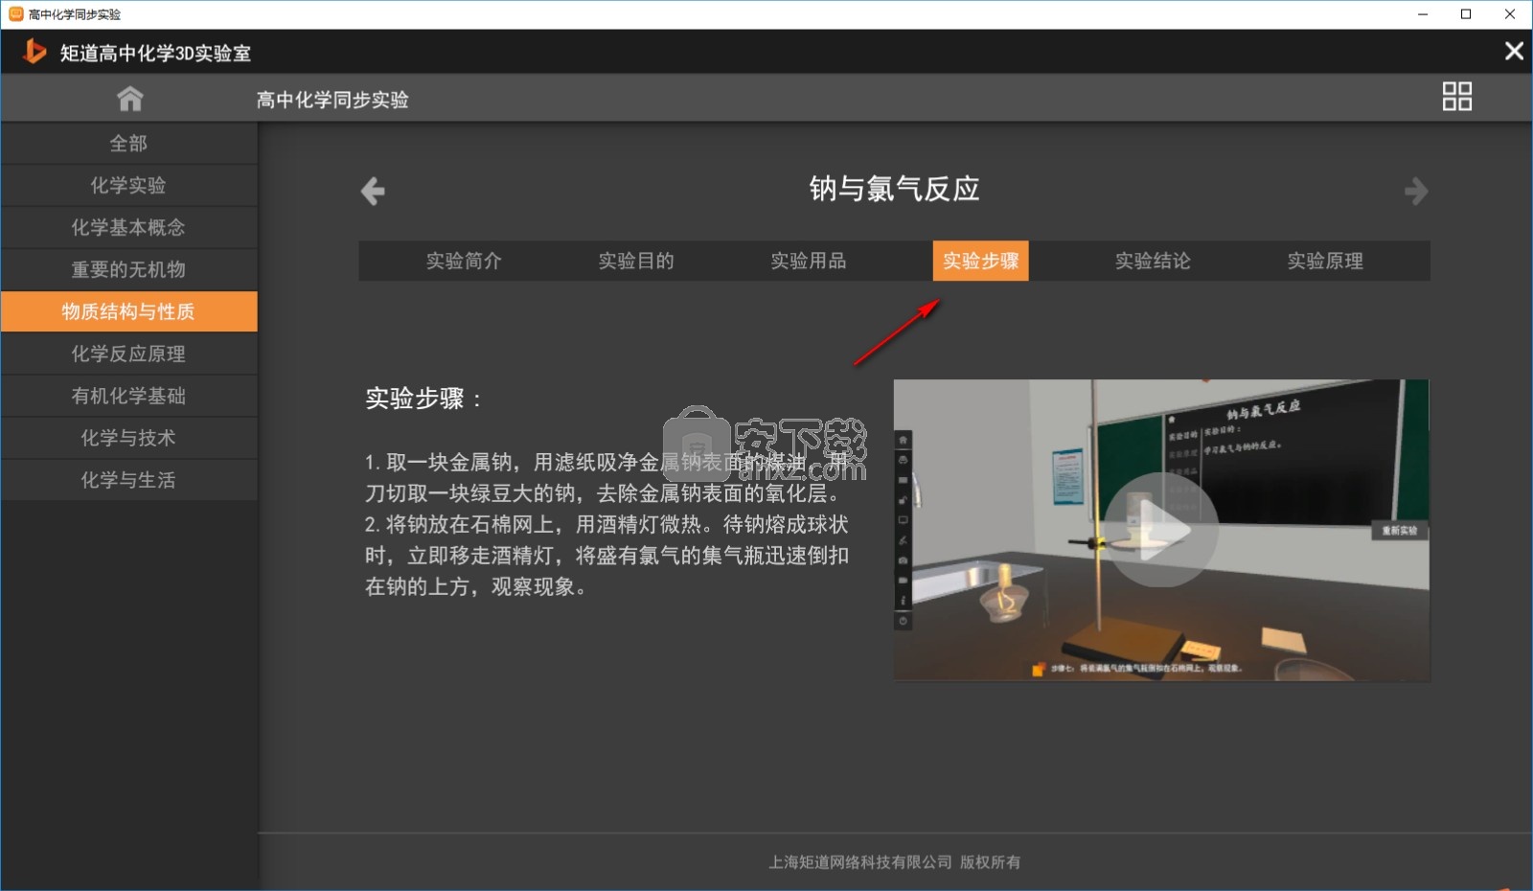Select the 物质结构与性质 category

[x=128, y=311]
